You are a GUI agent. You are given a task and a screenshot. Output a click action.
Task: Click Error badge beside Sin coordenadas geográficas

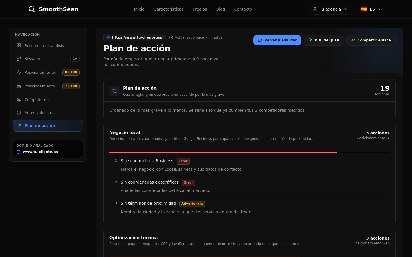pos(189,182)
